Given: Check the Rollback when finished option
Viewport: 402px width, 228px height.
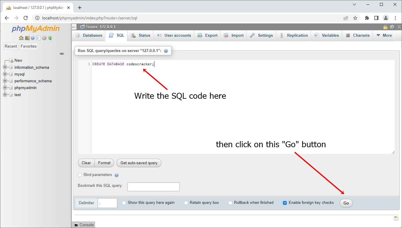Looking at the screenshot, I should [x=230, y=202].
